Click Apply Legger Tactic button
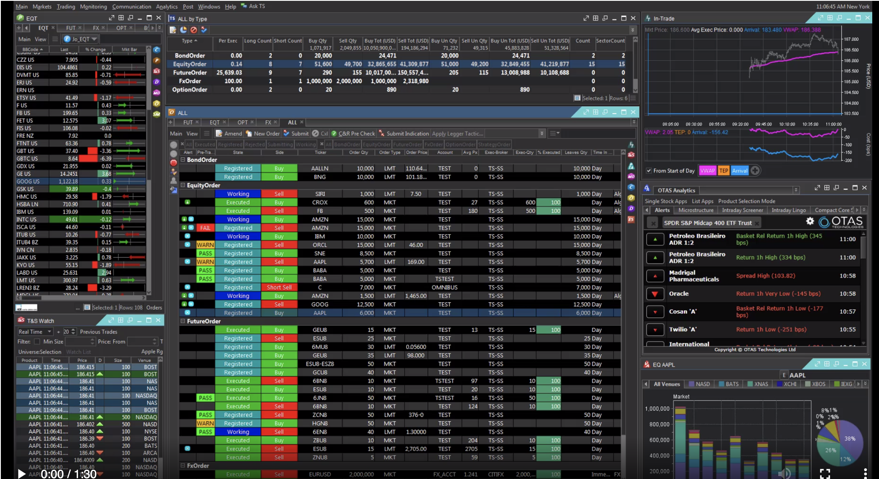The width and height of the screenshot is (879, 479). pos(457,133)
